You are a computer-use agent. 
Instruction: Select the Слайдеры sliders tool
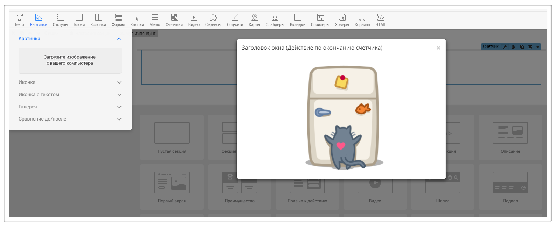pyautogui.click(x=275, y=20)
